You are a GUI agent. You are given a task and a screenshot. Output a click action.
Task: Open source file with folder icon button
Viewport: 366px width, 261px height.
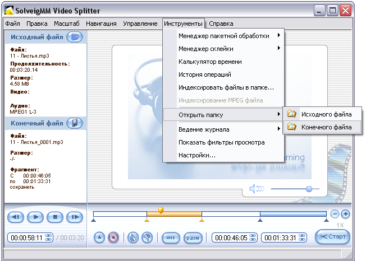[75, 37]
